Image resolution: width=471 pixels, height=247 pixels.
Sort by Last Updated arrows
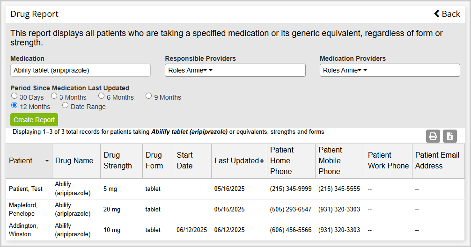point(262,161)
